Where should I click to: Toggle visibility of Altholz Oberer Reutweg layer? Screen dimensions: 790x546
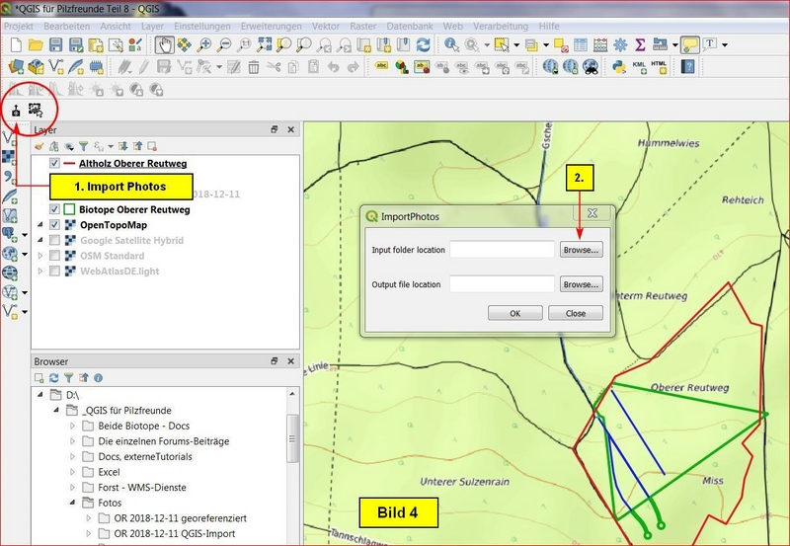54,163
